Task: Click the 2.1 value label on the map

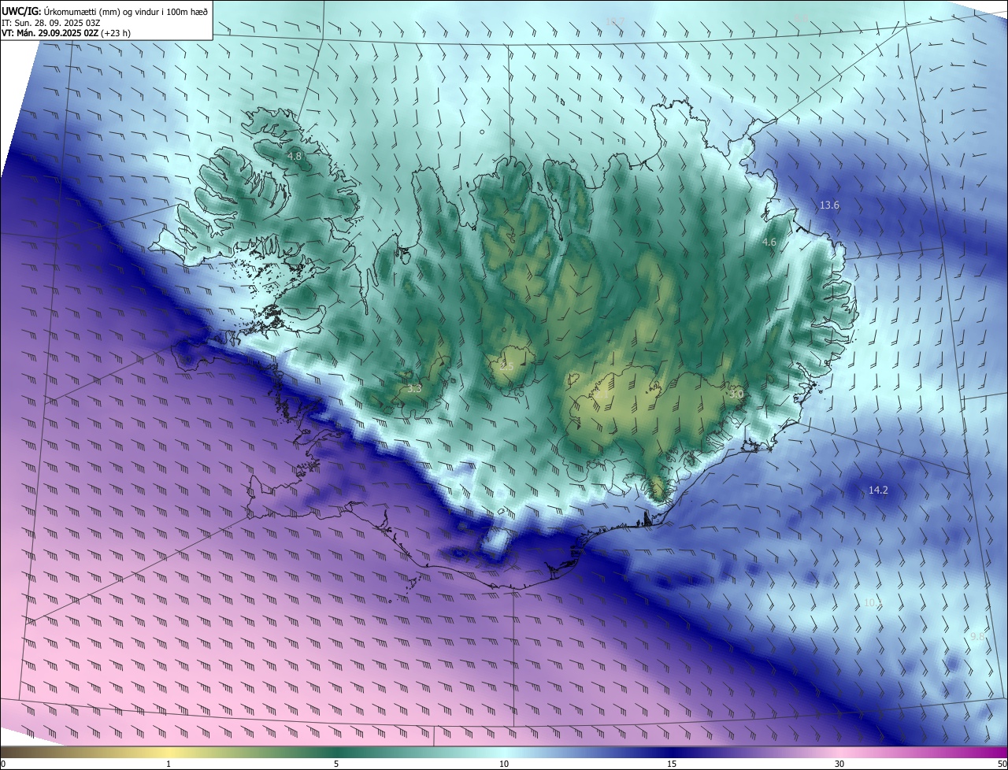Action: coord(602,394)
